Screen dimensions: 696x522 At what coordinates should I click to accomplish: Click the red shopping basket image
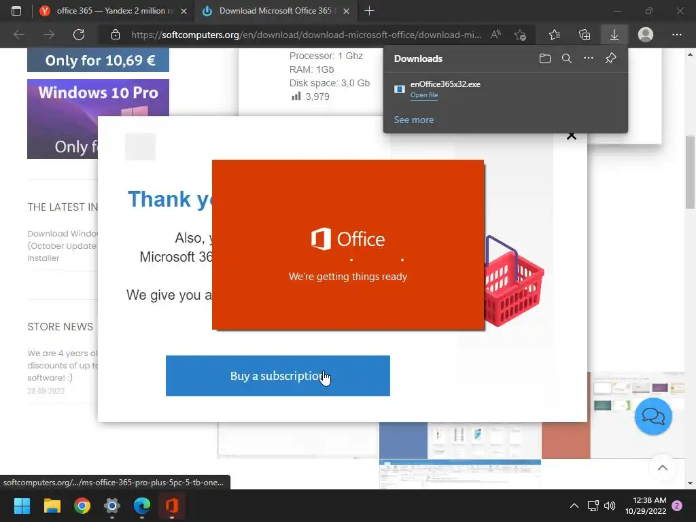[x=514, y=281]
